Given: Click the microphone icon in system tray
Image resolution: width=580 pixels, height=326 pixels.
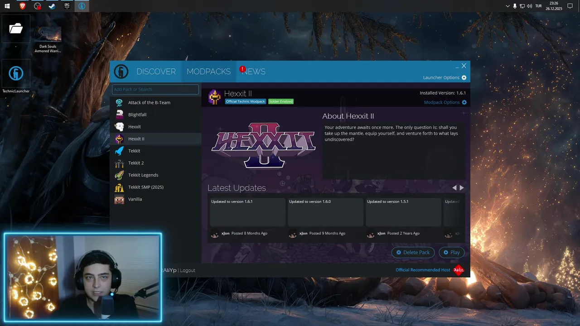Looking at the screenshot, I should click(515, 6).
